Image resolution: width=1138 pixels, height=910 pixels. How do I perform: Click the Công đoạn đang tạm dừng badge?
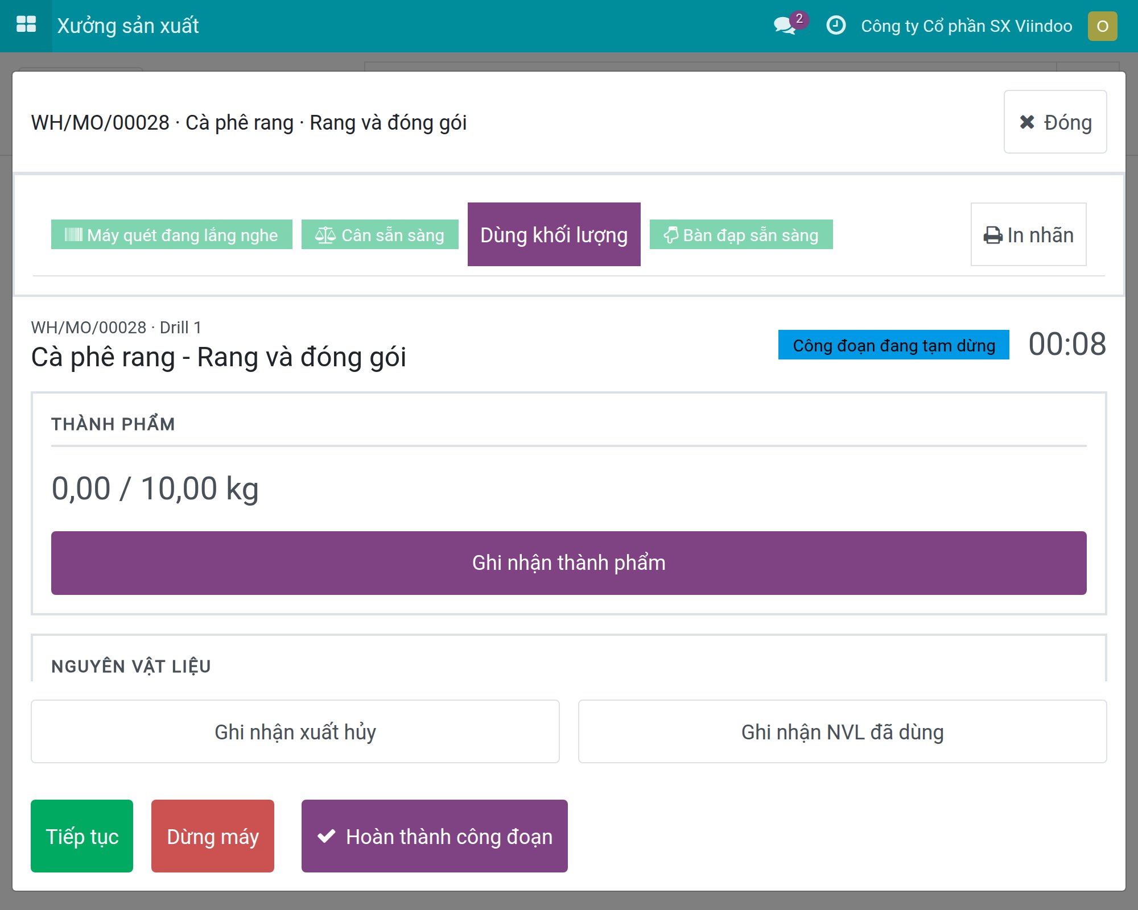coord(894,345)
